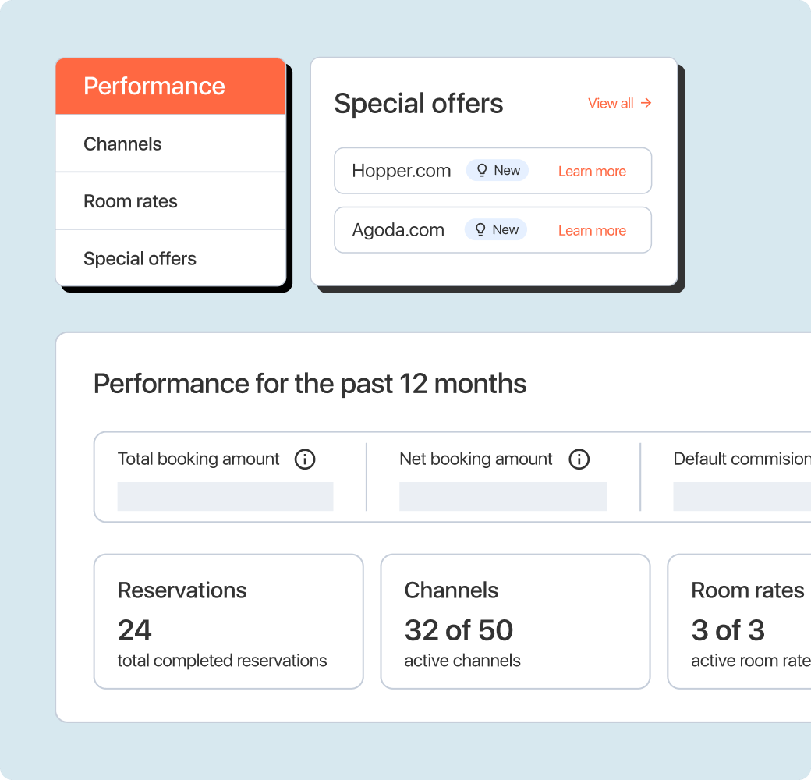Click Learn more for Agoda.com

tap(592, 231)
